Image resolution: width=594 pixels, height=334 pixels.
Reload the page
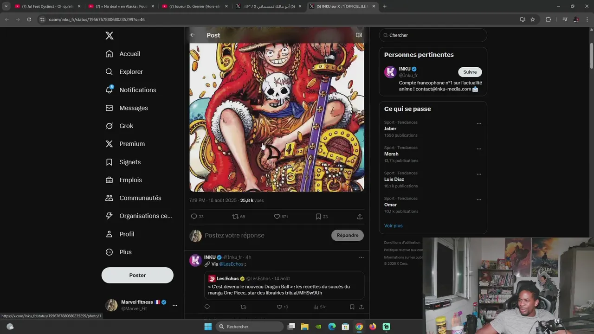pyautogui.click(x=29, y=19)
